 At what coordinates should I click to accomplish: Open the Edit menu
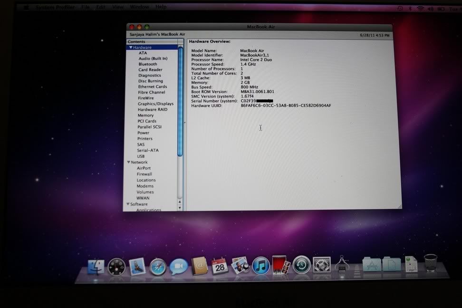tap(101, 7)
